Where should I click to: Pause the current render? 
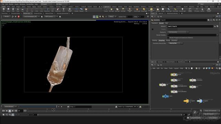tap(16, 17)
